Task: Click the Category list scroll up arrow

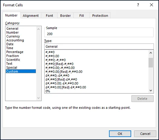Action: pyautogui.click(x=38, y=29)
